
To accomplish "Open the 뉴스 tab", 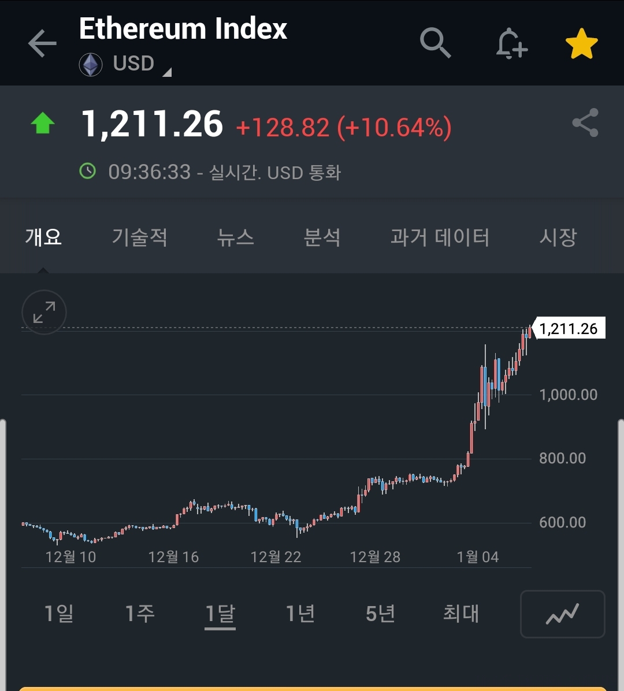I will (x=235, y=237).
